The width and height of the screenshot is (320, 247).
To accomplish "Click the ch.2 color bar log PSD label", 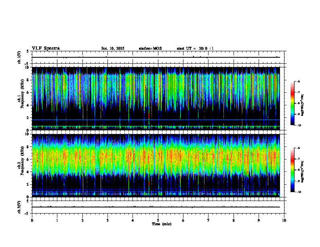I will (x=302, y=172).
